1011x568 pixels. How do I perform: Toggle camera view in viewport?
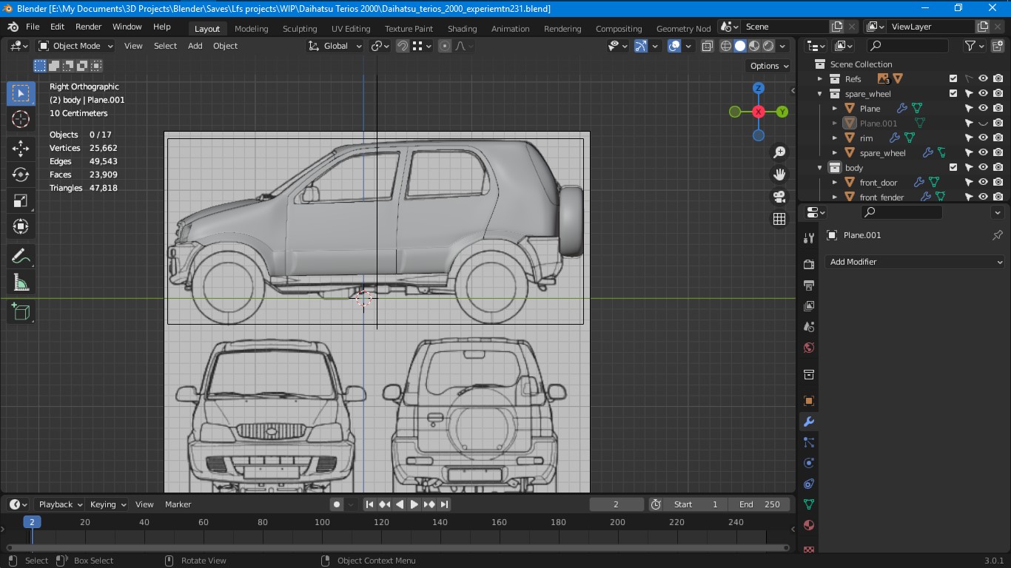pyautogui.click(x=779, y=197)
